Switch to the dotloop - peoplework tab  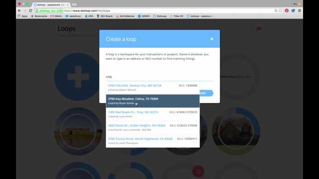tap(50, 4)
